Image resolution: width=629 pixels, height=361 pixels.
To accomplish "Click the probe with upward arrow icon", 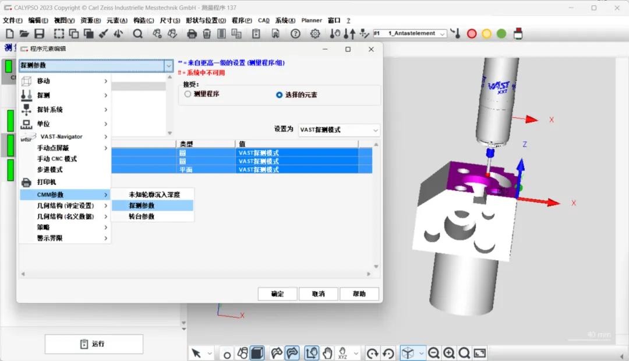I will point(350,34).
